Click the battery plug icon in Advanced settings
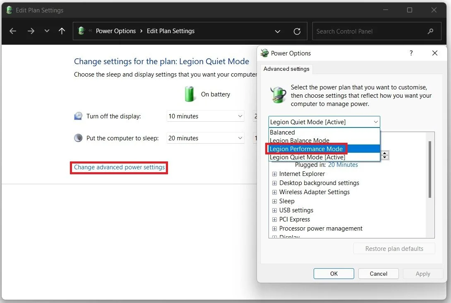The width and height of the screenshot is (451, 303). tap(278, 95)
